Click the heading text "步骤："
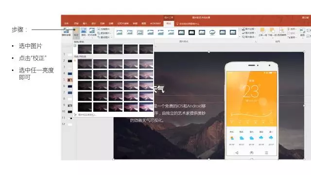 click(19, 30)
